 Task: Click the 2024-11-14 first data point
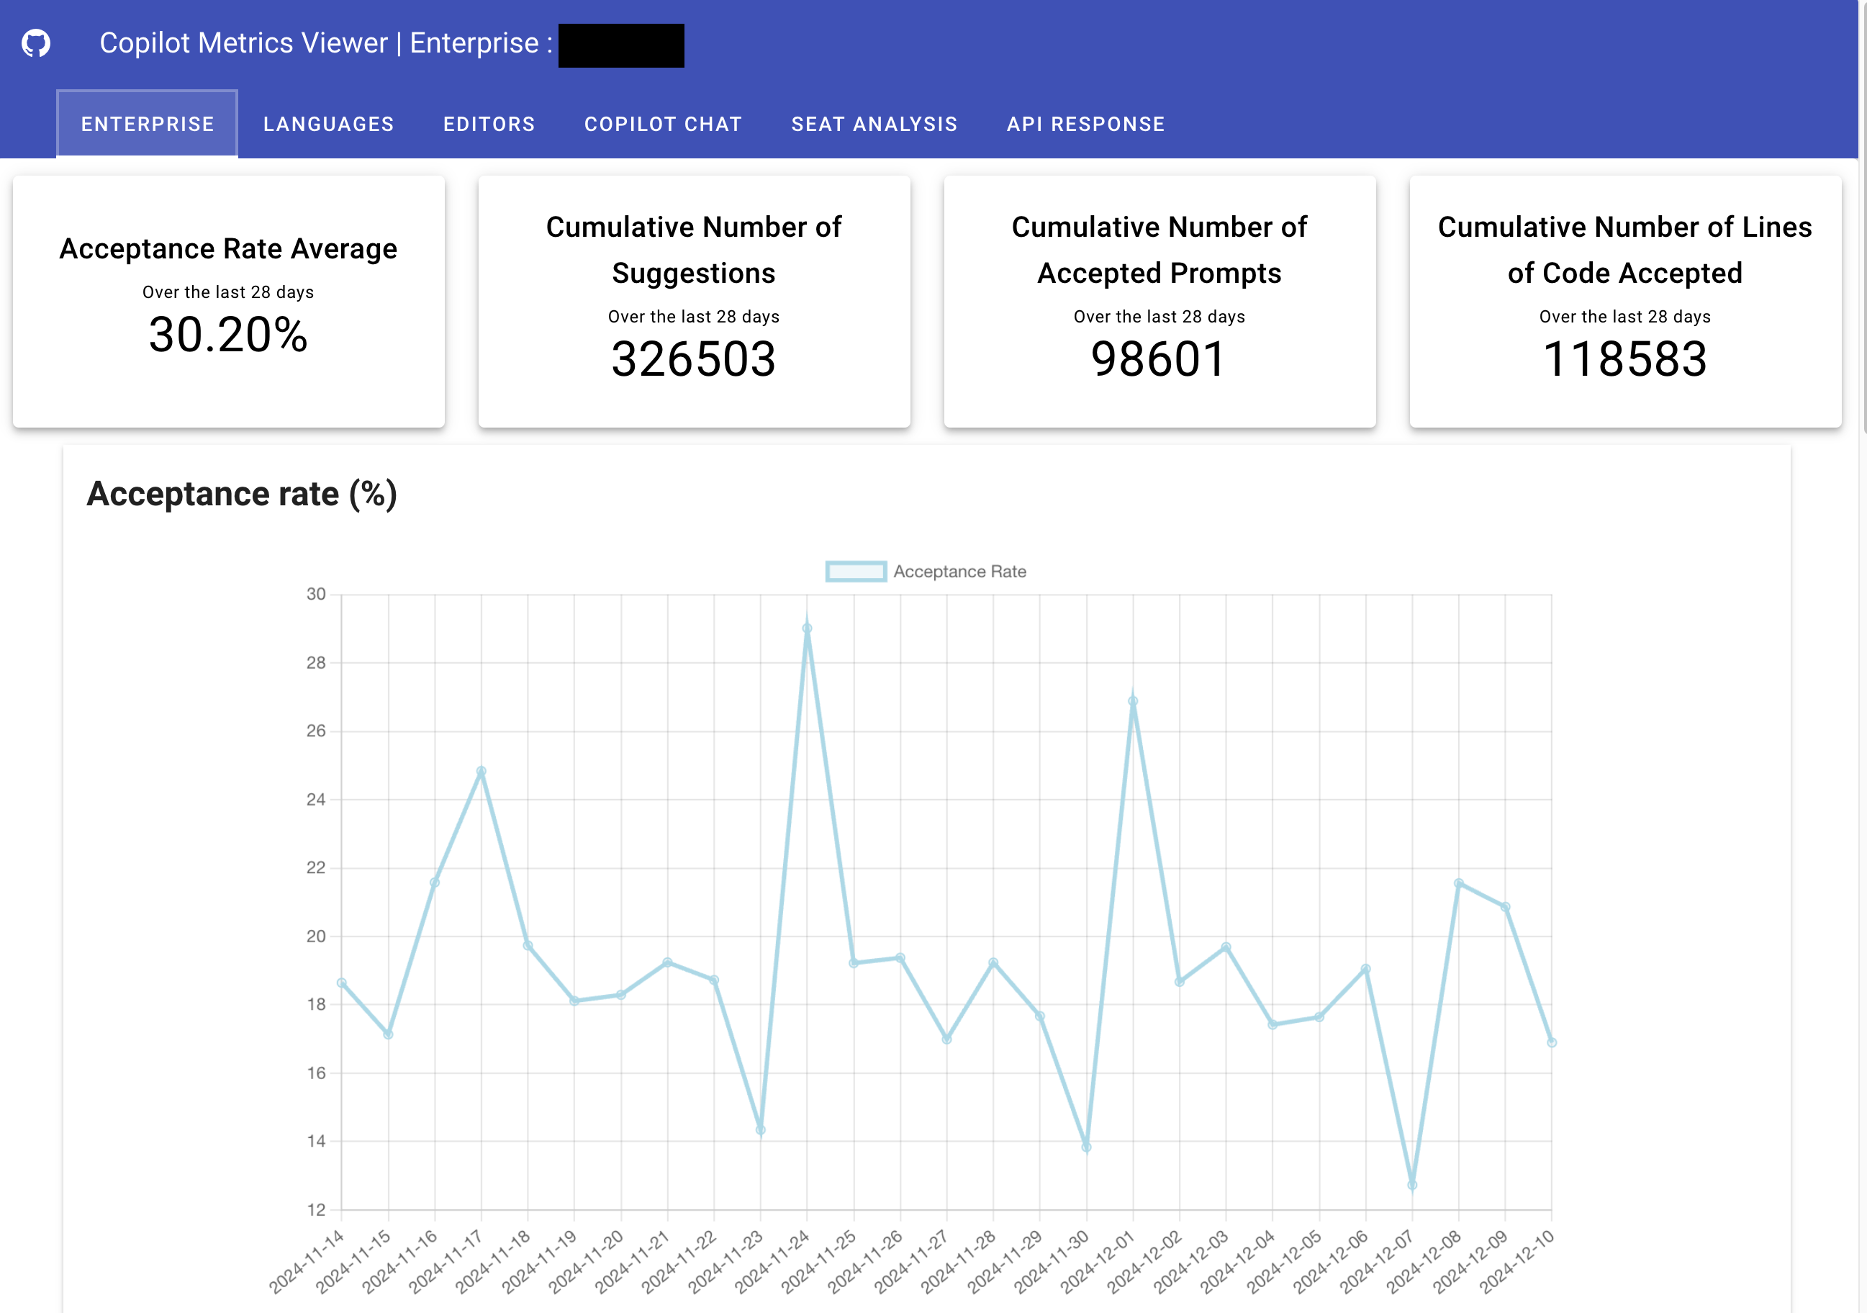click(342, 983)
